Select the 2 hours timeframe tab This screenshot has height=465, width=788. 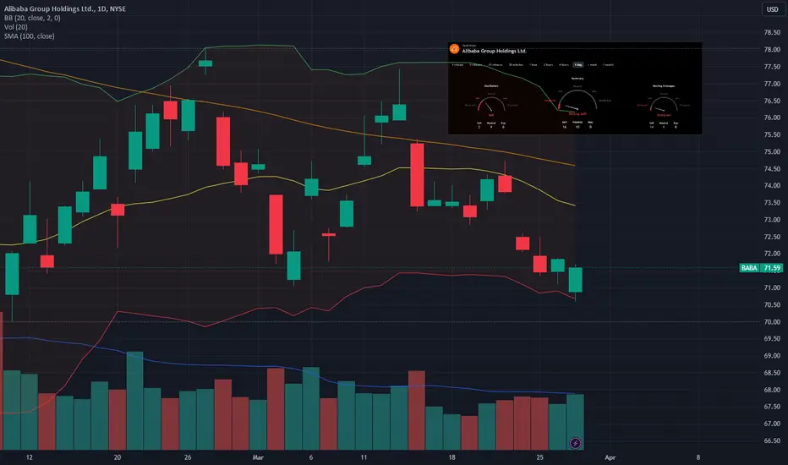(548, 65)
